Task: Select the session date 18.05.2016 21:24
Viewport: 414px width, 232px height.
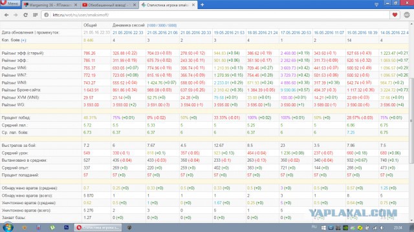Action: click(263, 33)
